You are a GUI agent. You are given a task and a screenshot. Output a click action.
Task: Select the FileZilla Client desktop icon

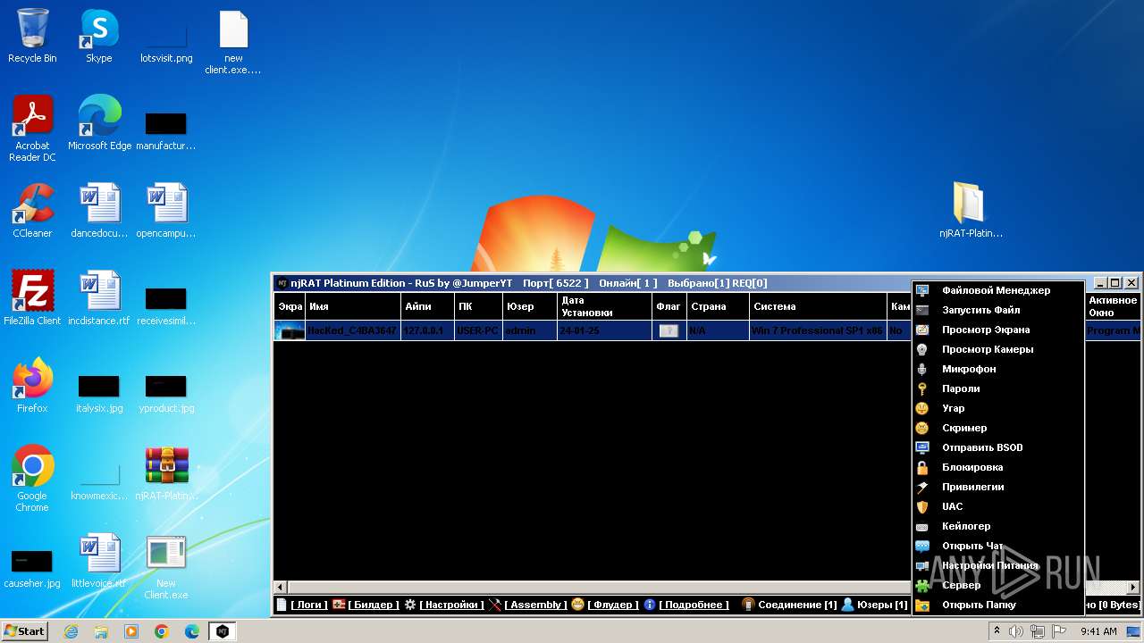(32, 298)
